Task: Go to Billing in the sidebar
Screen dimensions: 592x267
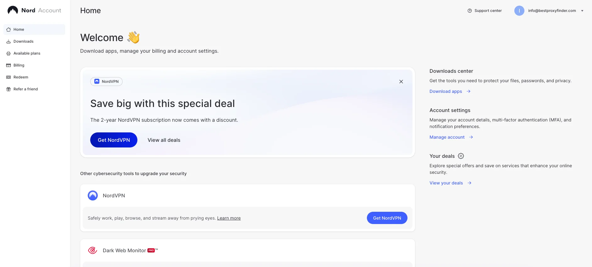Action: pos(19,65)
